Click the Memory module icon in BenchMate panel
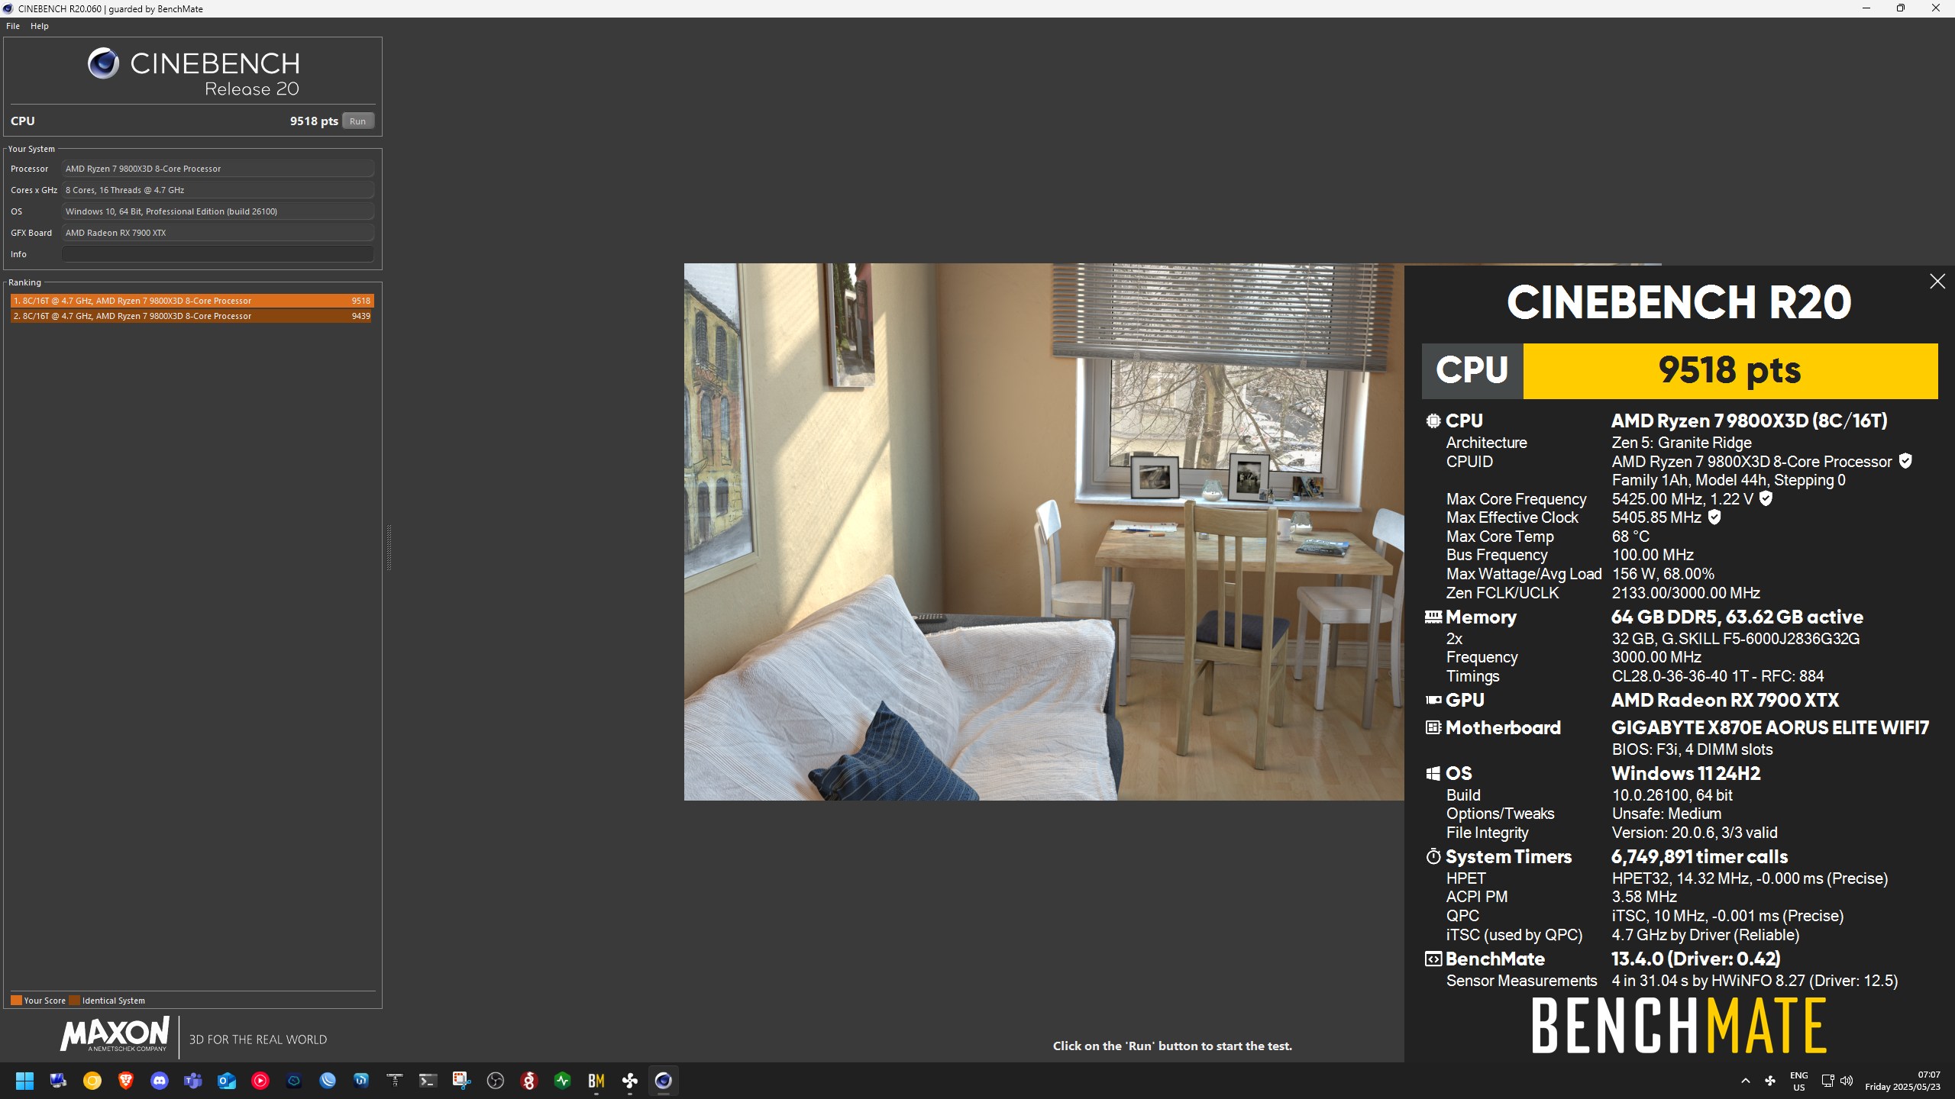The image size is (1955, 1099). click(x=1433, y=617)
